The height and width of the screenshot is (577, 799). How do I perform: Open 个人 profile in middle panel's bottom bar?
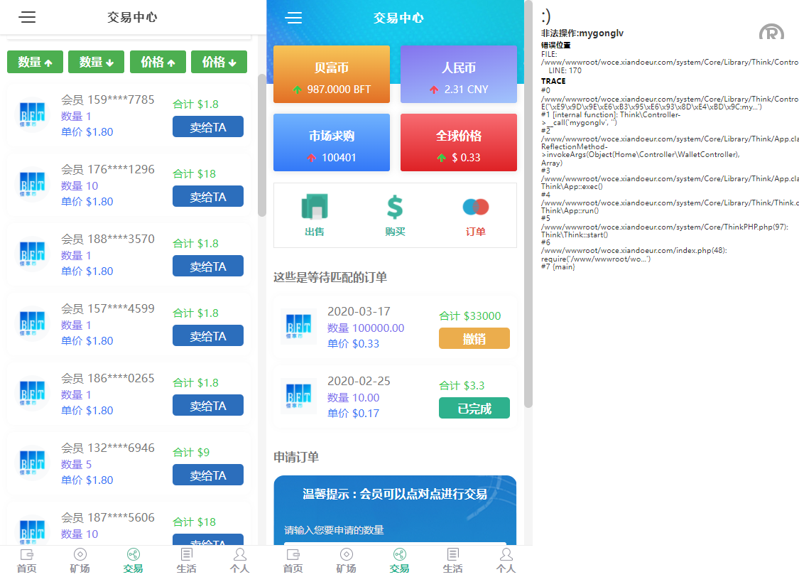506,560
